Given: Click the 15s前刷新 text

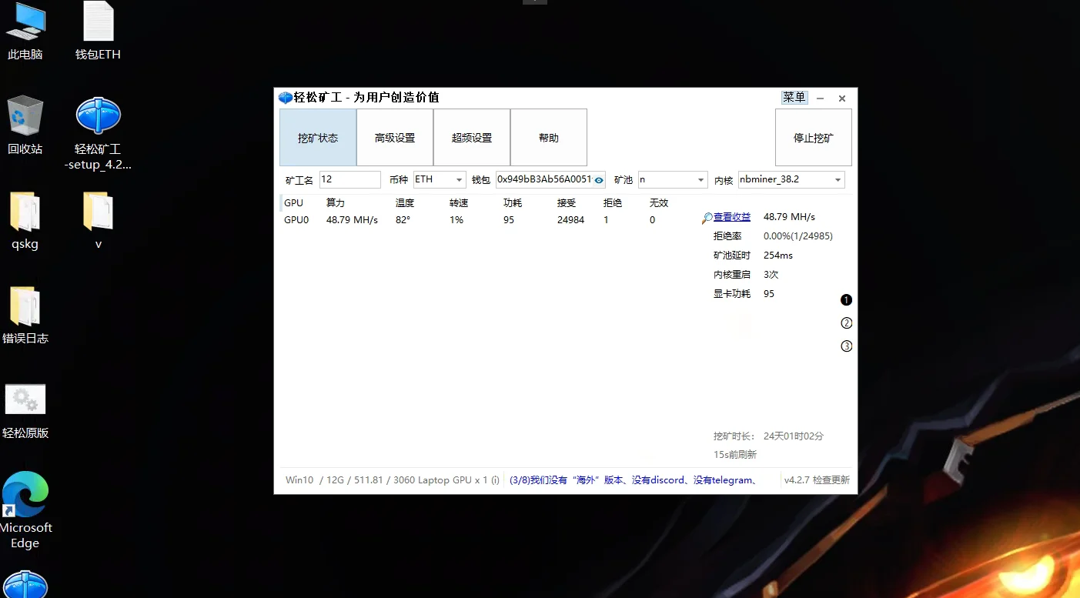Looking at the screenshot, I should [735, 455].
